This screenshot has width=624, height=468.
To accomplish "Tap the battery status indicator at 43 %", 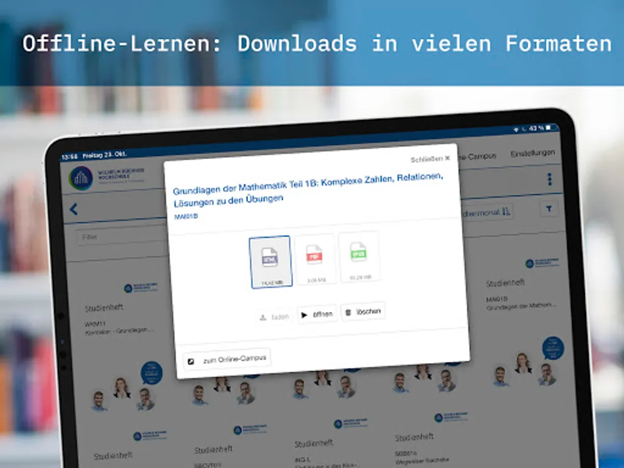I will [x=543, y=127].
